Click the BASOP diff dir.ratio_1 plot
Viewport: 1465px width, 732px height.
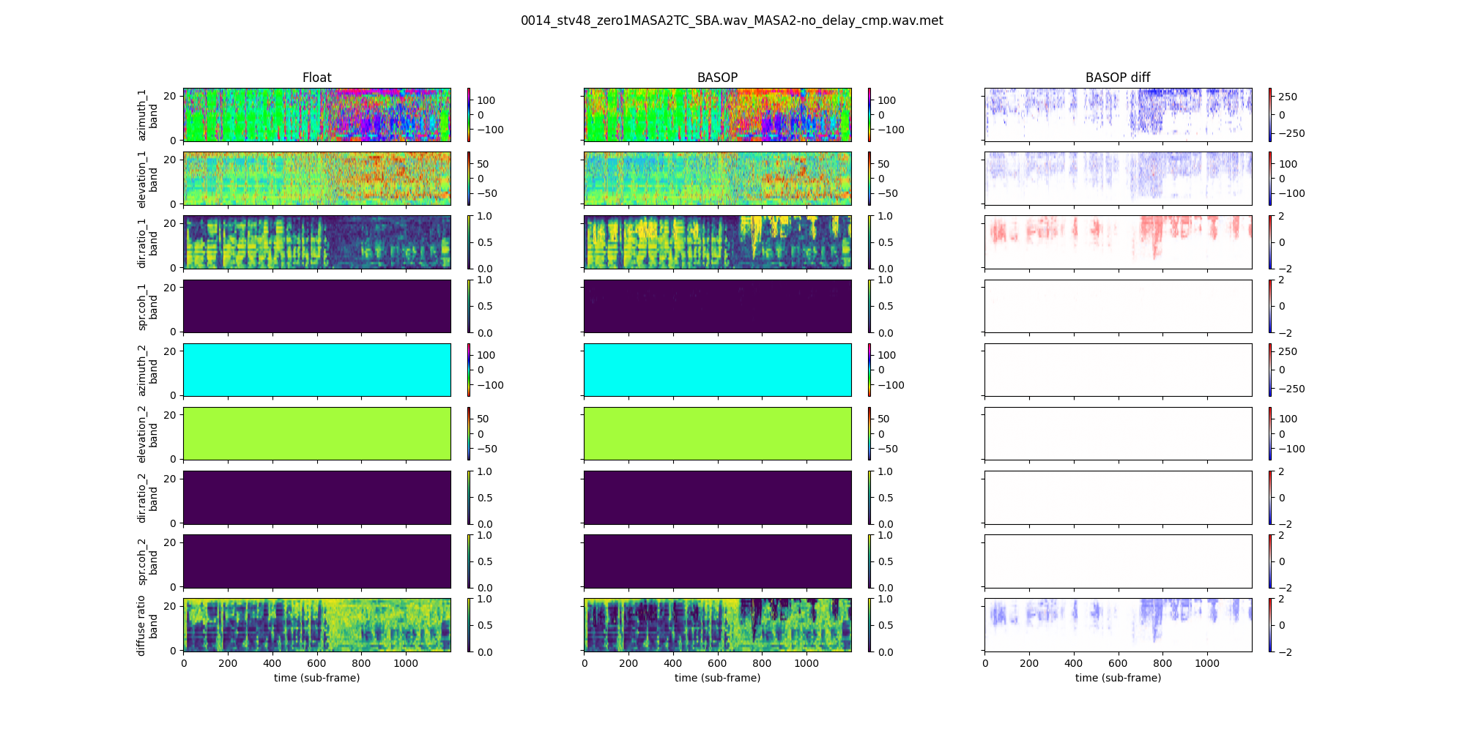1118,242
